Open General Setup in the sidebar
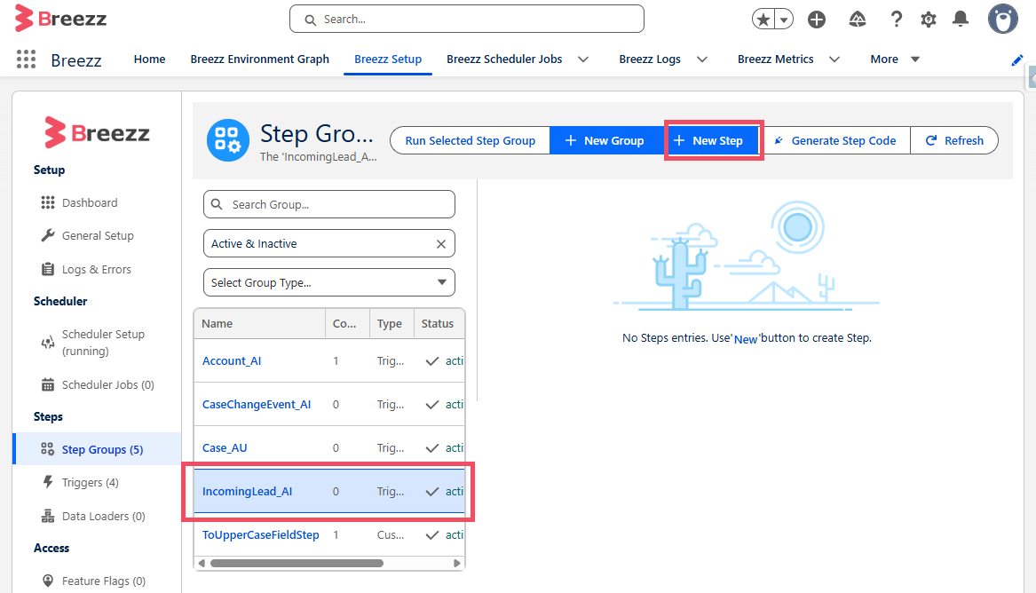The height and width of the screenshot is (593, 1036). click(98, 236)
